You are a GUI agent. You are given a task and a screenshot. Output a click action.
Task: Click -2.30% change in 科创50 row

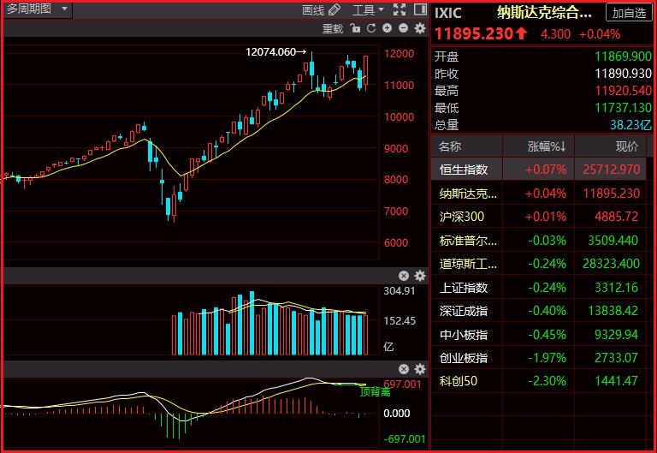coord(547,380)
